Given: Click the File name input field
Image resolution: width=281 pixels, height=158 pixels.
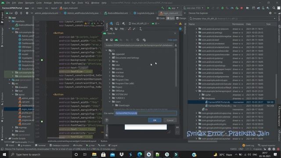Looking at the screenshot, I should point(145,113).
